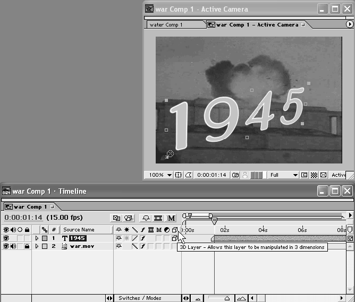Click the timeline zoom slider
The width and height of the screenshot is (355, 302).
(227, 298)
